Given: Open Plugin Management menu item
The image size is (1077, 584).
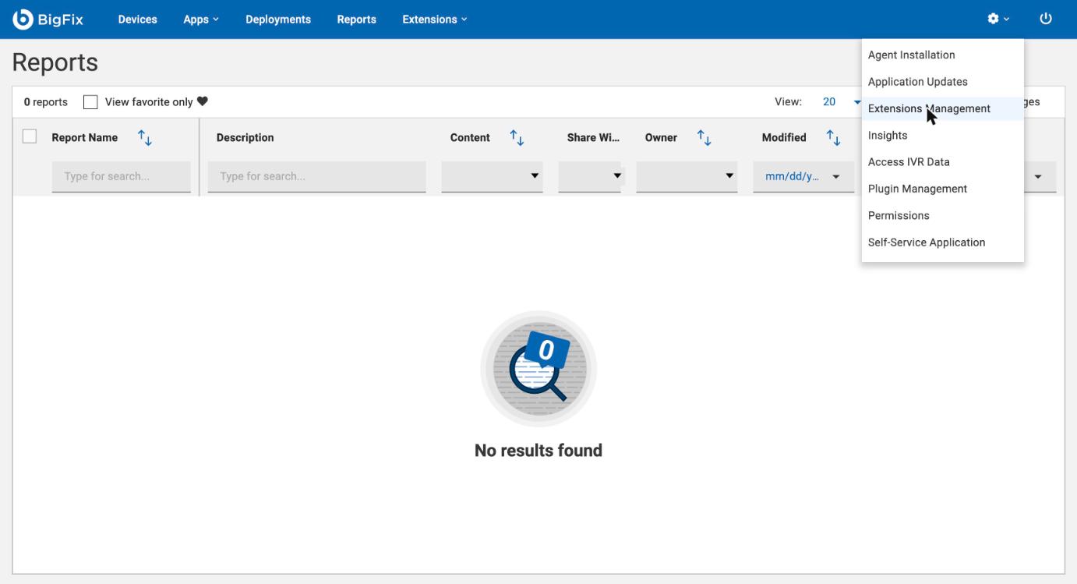Looking at the screenshot, I should pos(942,189).
